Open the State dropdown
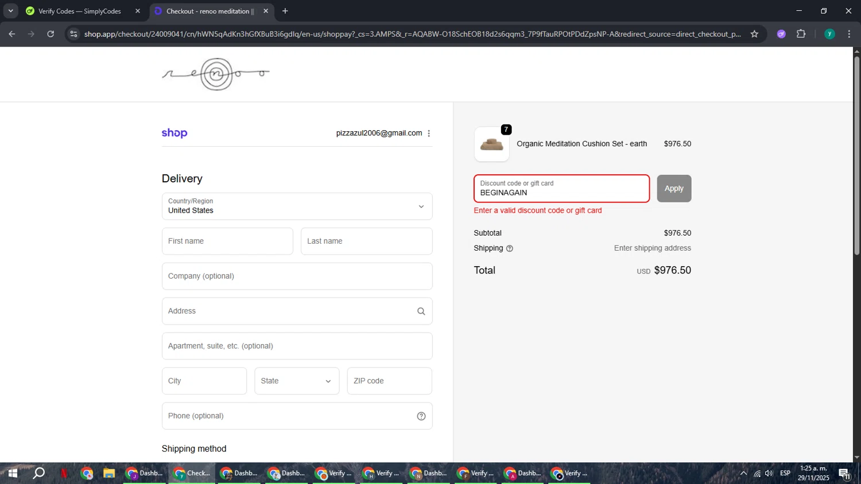The width and height of the screenshot is (861, 484). pos(297,381)
